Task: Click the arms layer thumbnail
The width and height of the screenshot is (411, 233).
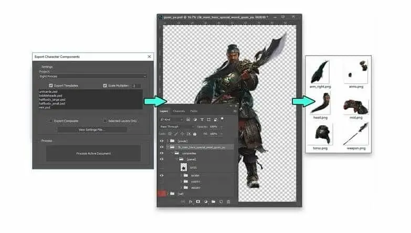Action: 184,167
